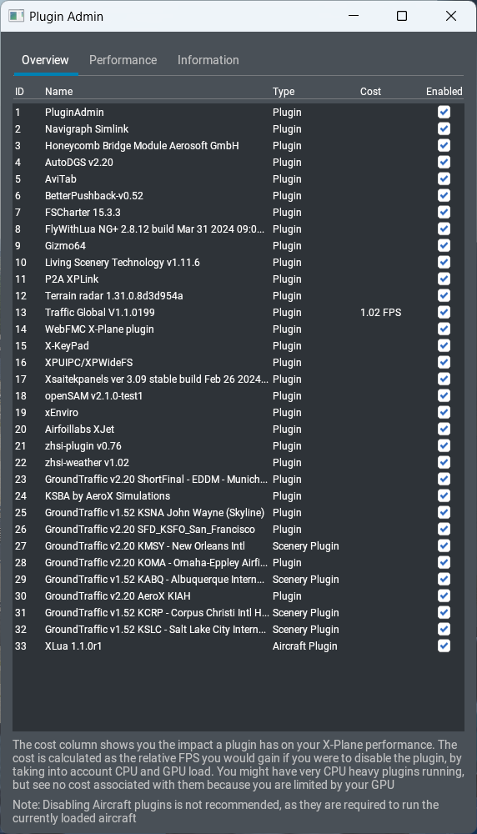Maximize the Plugin Admin window

pyautogui.click(x=402, y=16)
